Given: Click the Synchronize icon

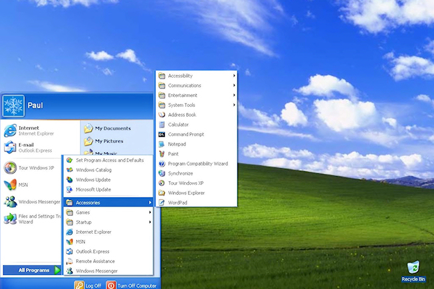Looking at the screenshot, I should (162, 173).
